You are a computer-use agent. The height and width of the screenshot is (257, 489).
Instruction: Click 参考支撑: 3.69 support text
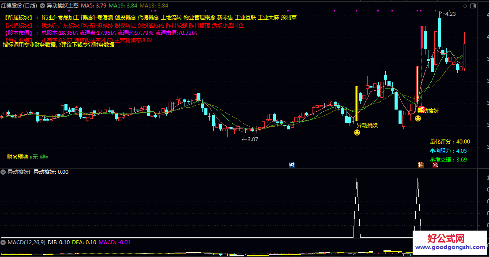click(x=448, y=160)
